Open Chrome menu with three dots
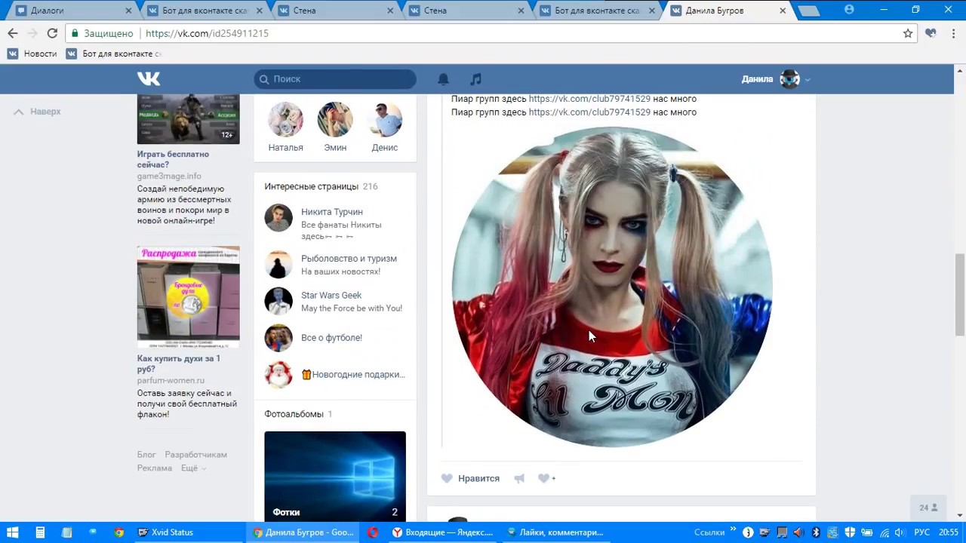This screenshot has width=966, height=543. click(x=952, y=33)
